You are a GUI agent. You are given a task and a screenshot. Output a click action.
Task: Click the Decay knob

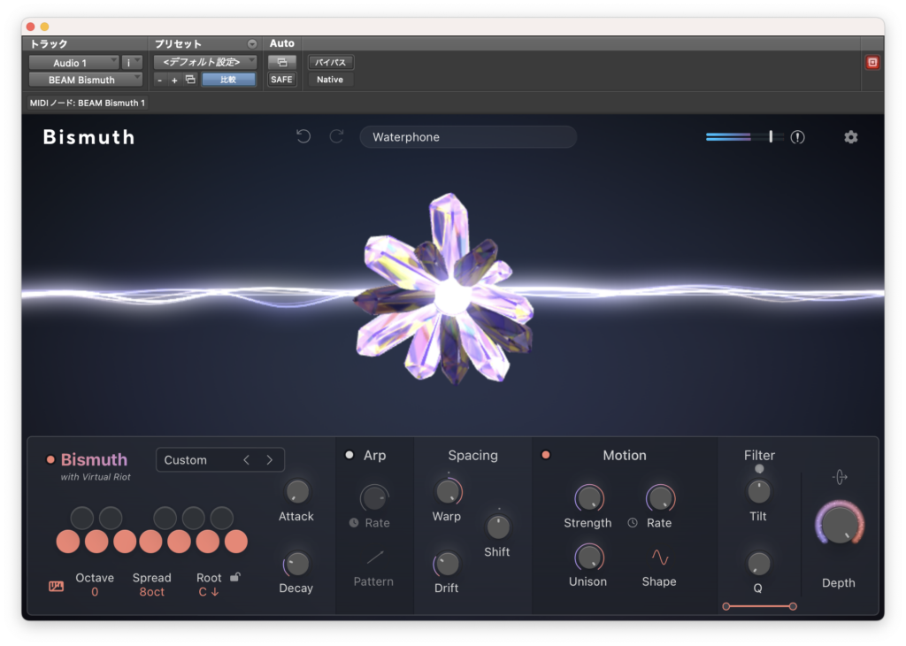297,564
